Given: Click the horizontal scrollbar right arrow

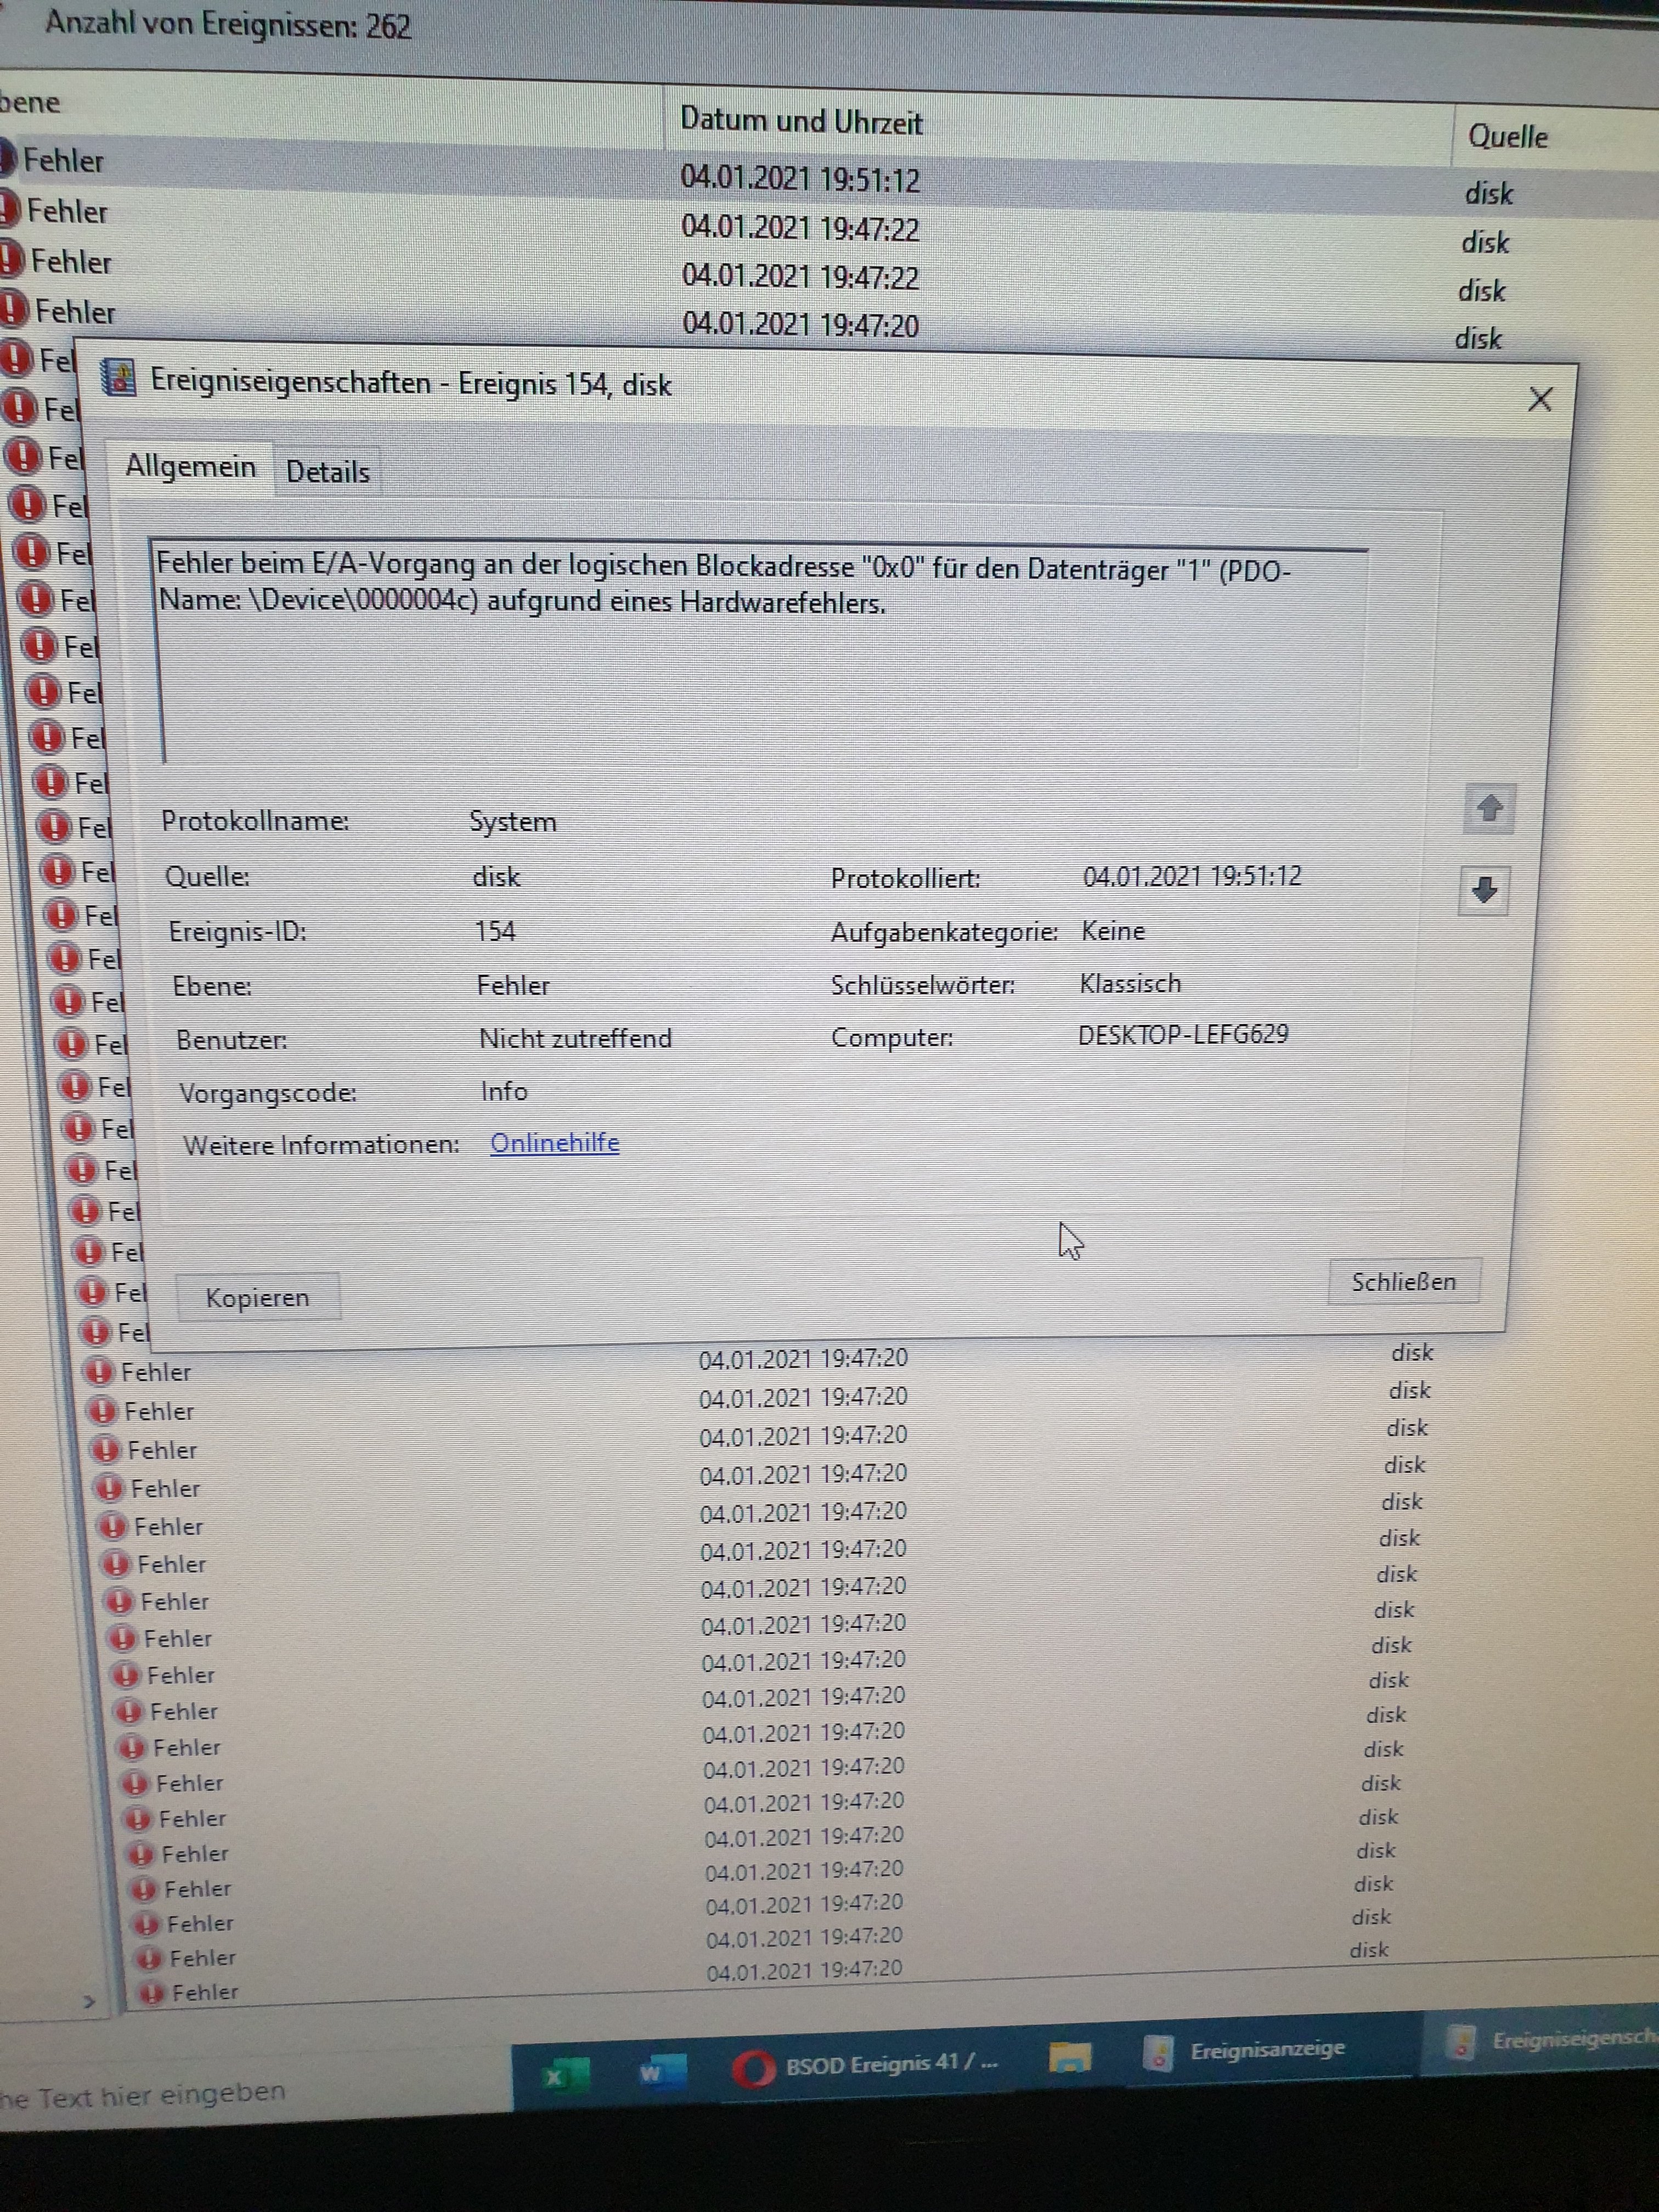Looking at the screenshot, I should pos(89,2002).
